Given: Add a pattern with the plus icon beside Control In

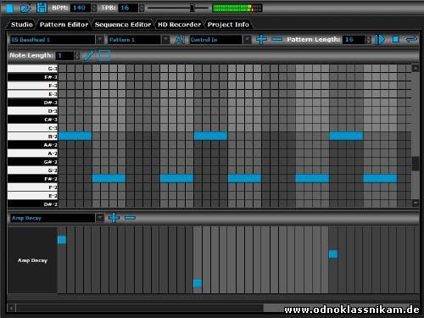Looking at the screenshot, I should [261, 39].
